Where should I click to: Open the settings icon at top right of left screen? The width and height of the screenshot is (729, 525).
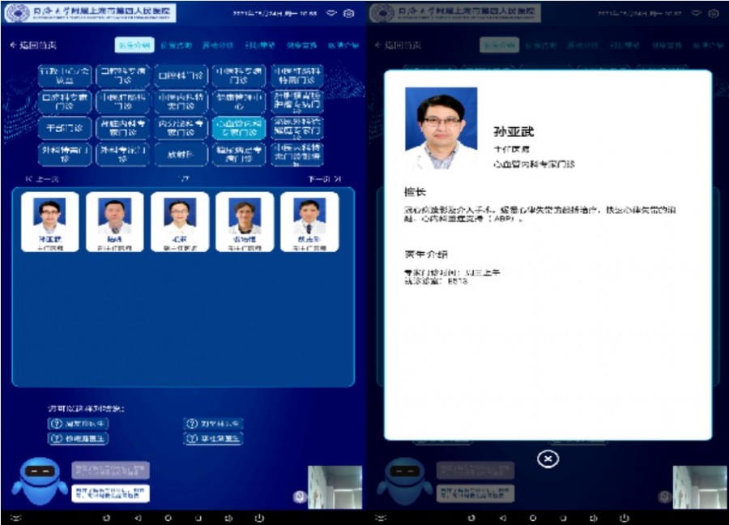(x=349, y=14)
